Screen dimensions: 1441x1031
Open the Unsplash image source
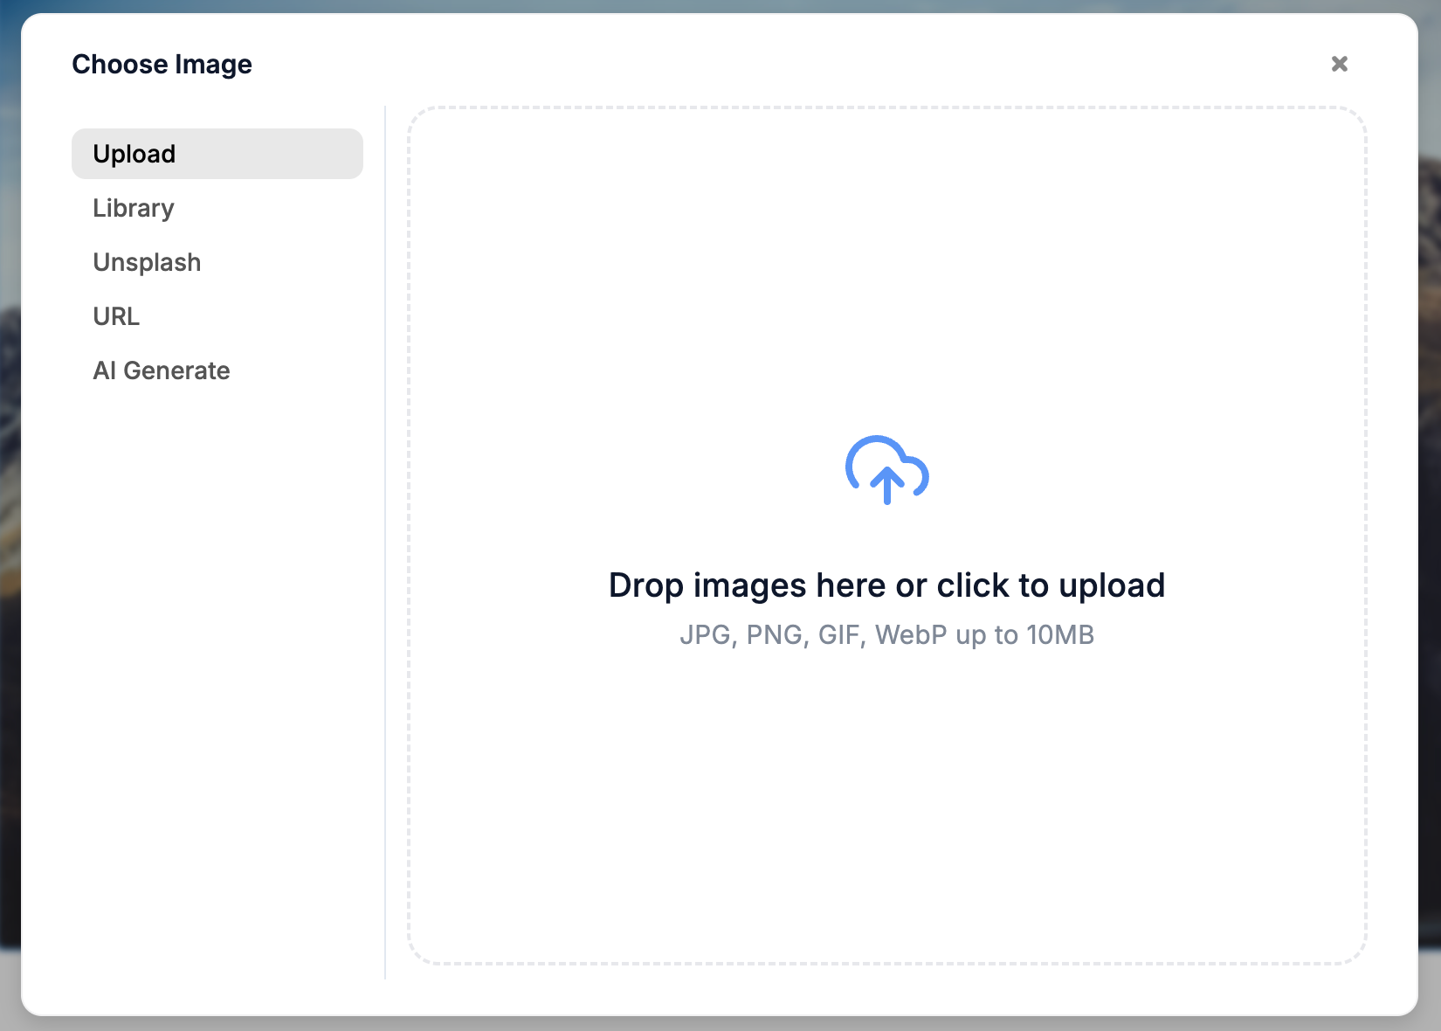tap(147, 262)
